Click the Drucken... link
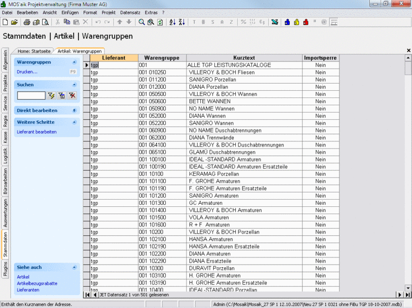This screenshot has width=412, height=308. 27,72
